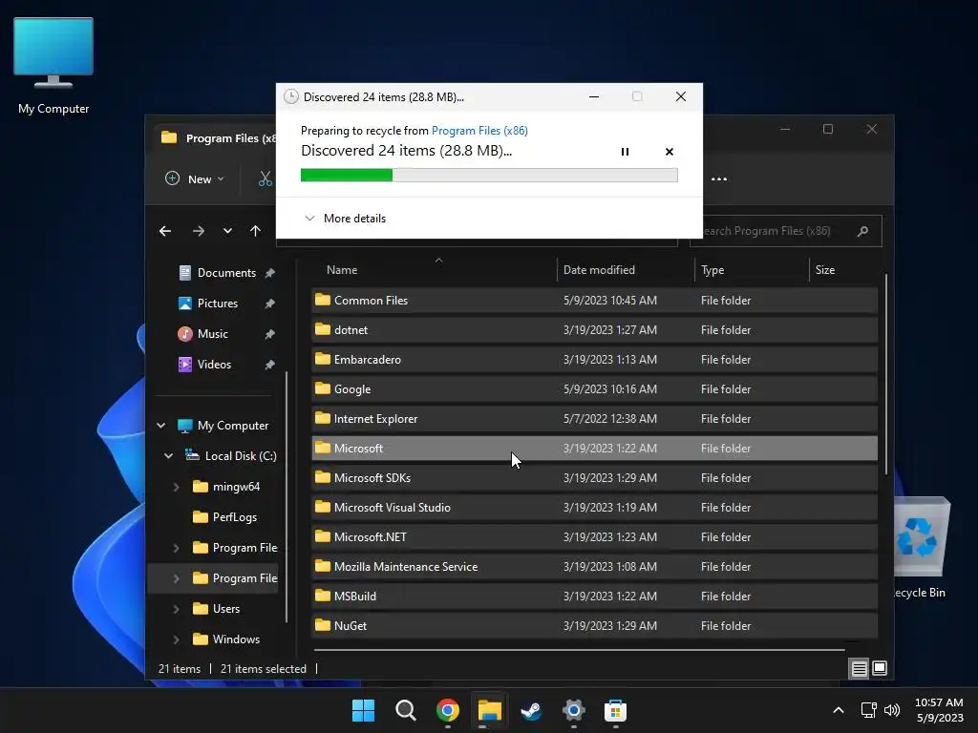978x733 pixels.
Task: Open Settings gear from taskbar
Action: click(574, 710)
